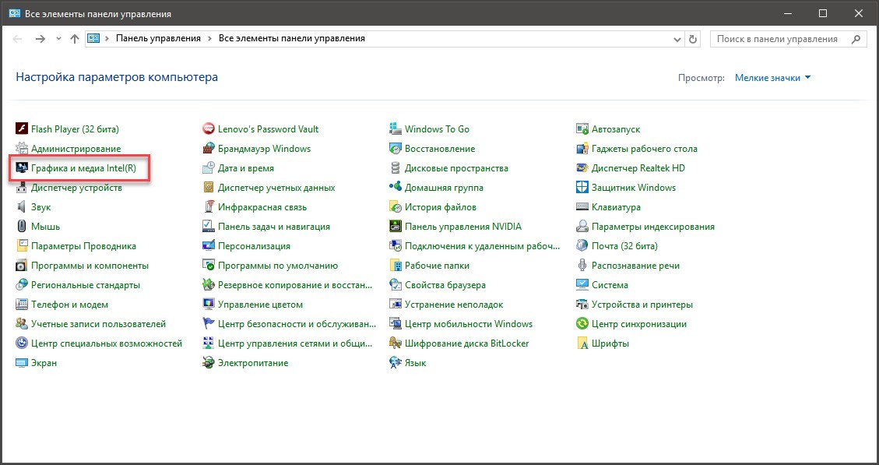Open the Автозапуск icon
The width and height of the screenshot is (879, 465).
[582, 129]
